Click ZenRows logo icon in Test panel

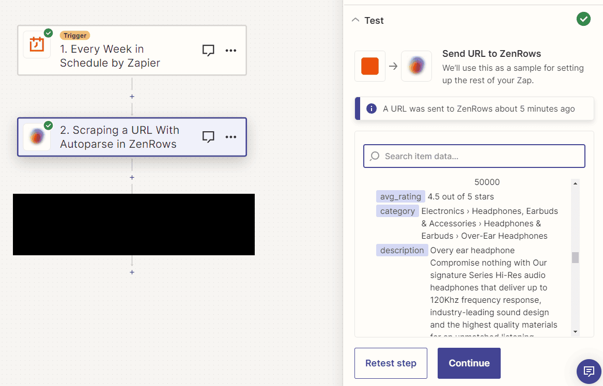coord(416,66)
